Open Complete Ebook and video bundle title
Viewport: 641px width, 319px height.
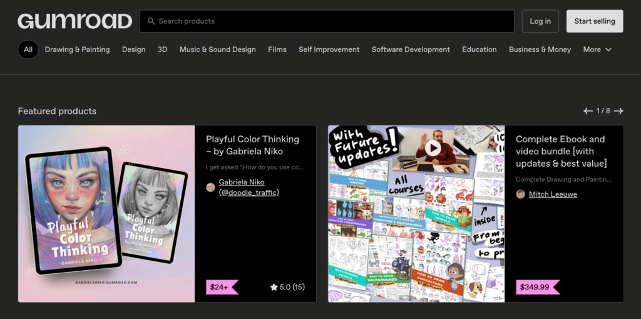[x=562, y=151]
